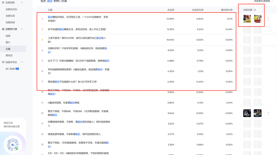Viewport: 277px width, 155px height.
Task: Open second creative thumbnail in row 10
Action: coord(258,113)
